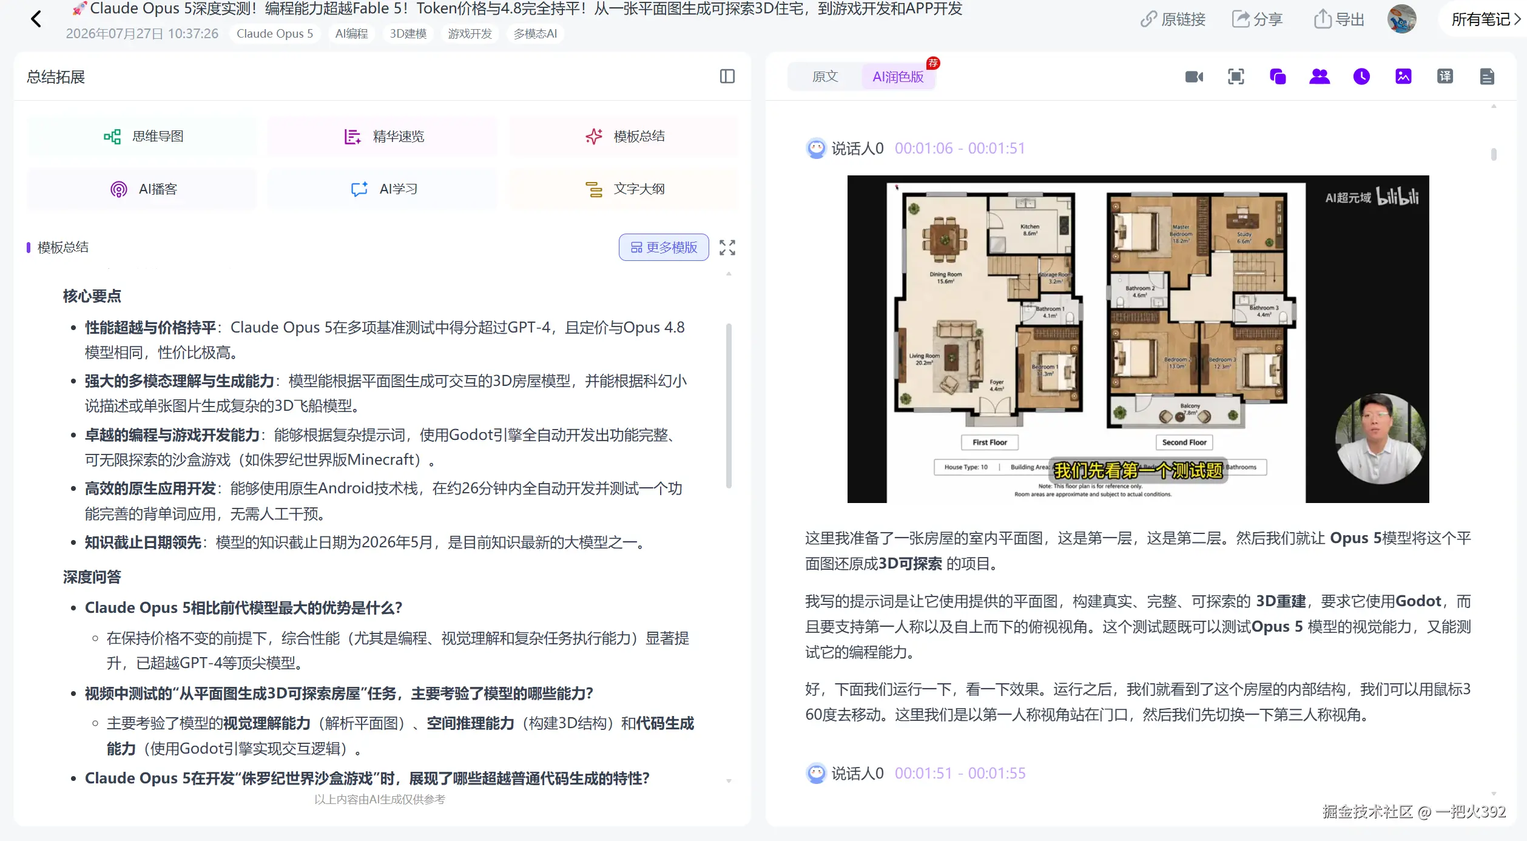Click the 深度问答 heading
This screenshot has height=841, width=1527.
coord(92,577)
